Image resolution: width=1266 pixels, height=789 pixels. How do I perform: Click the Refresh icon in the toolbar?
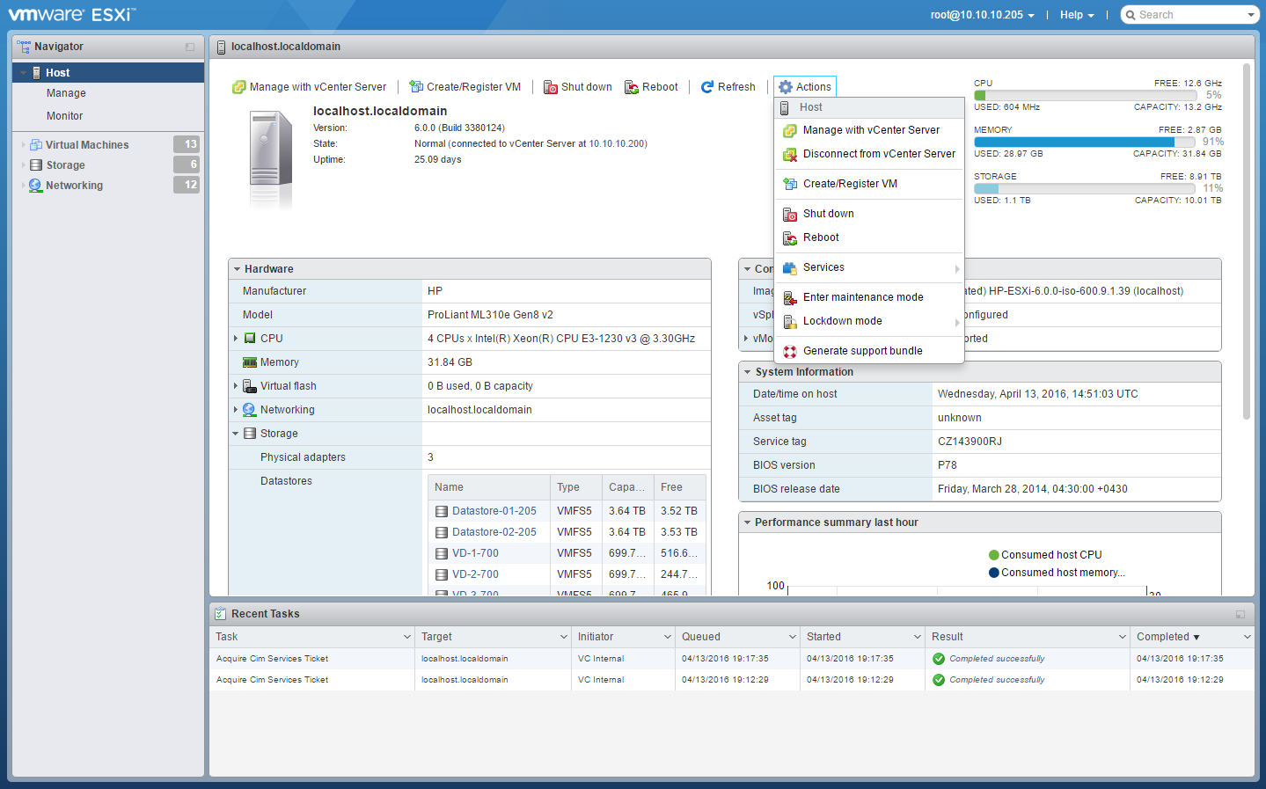[706, 87]
